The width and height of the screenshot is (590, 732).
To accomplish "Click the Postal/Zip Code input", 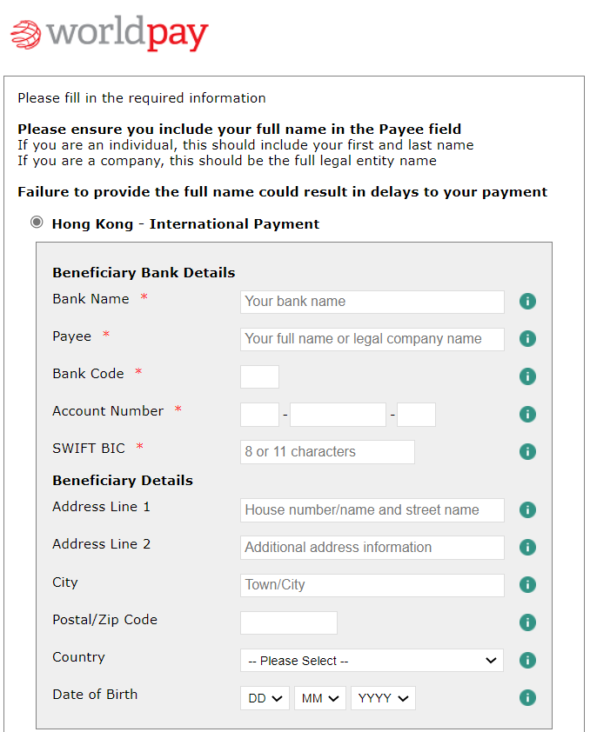I will [x=289, y=622].
